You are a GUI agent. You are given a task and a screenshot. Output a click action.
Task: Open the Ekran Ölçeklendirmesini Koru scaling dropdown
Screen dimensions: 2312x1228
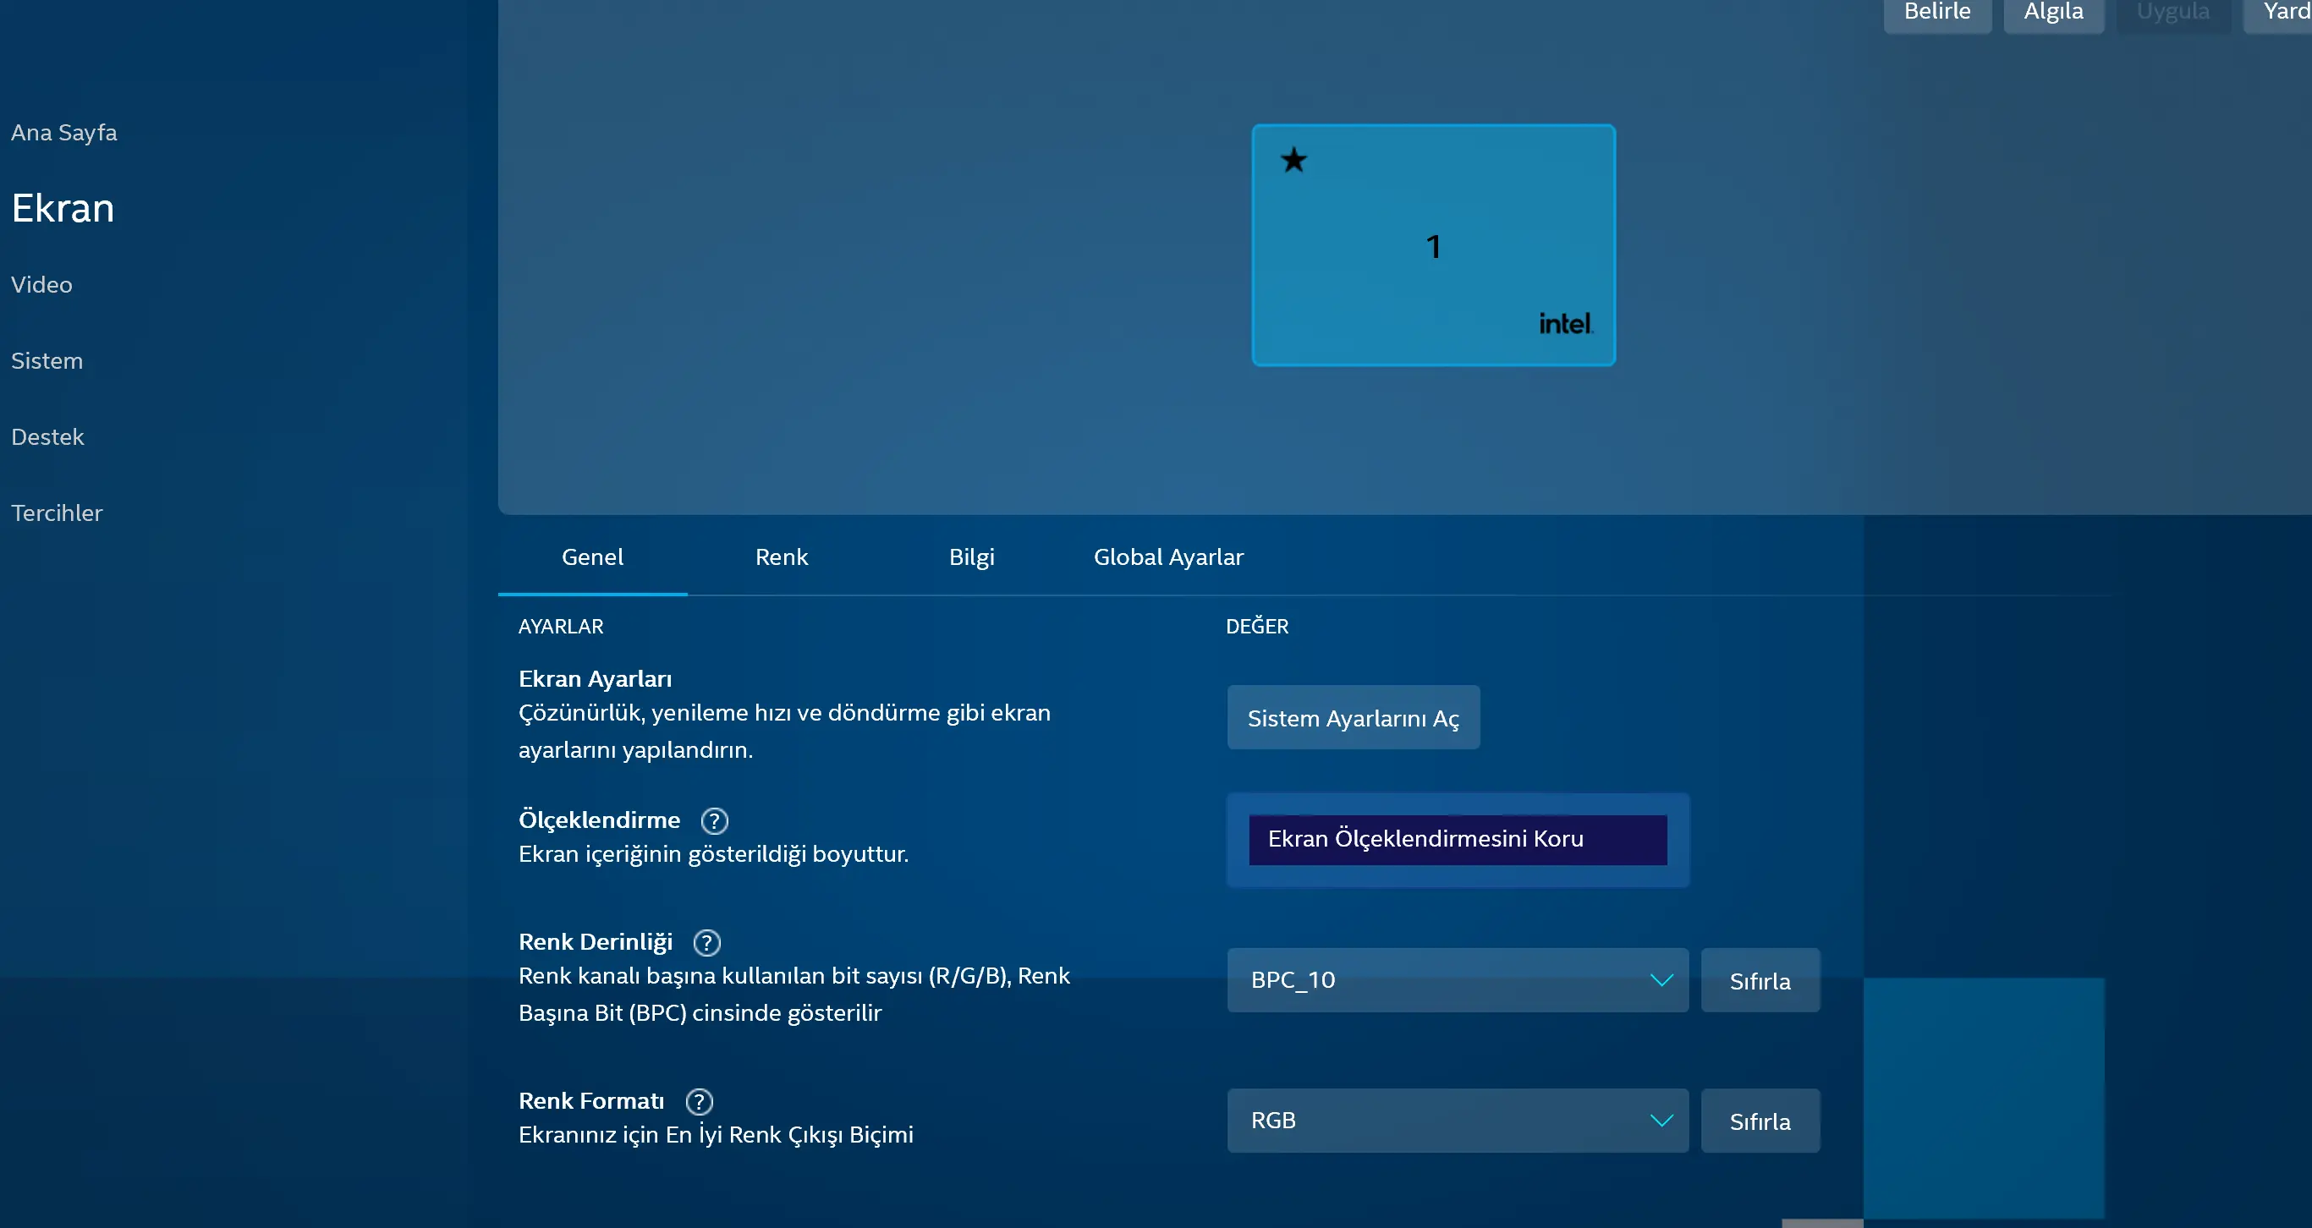[1458, 841]
